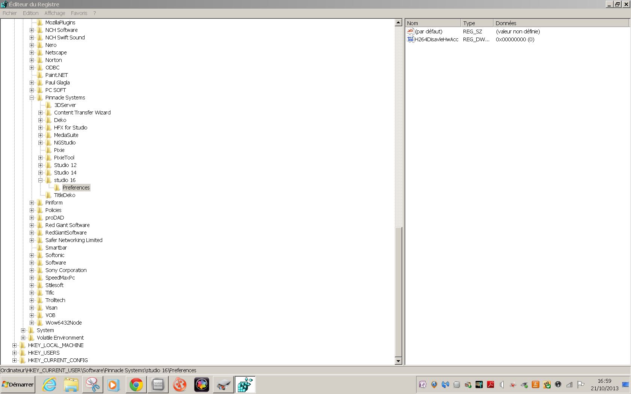Click the H264DisavleHwAcc DWORD value icon
This screenshot has height=394, width=631.
[x=410, y=39]
